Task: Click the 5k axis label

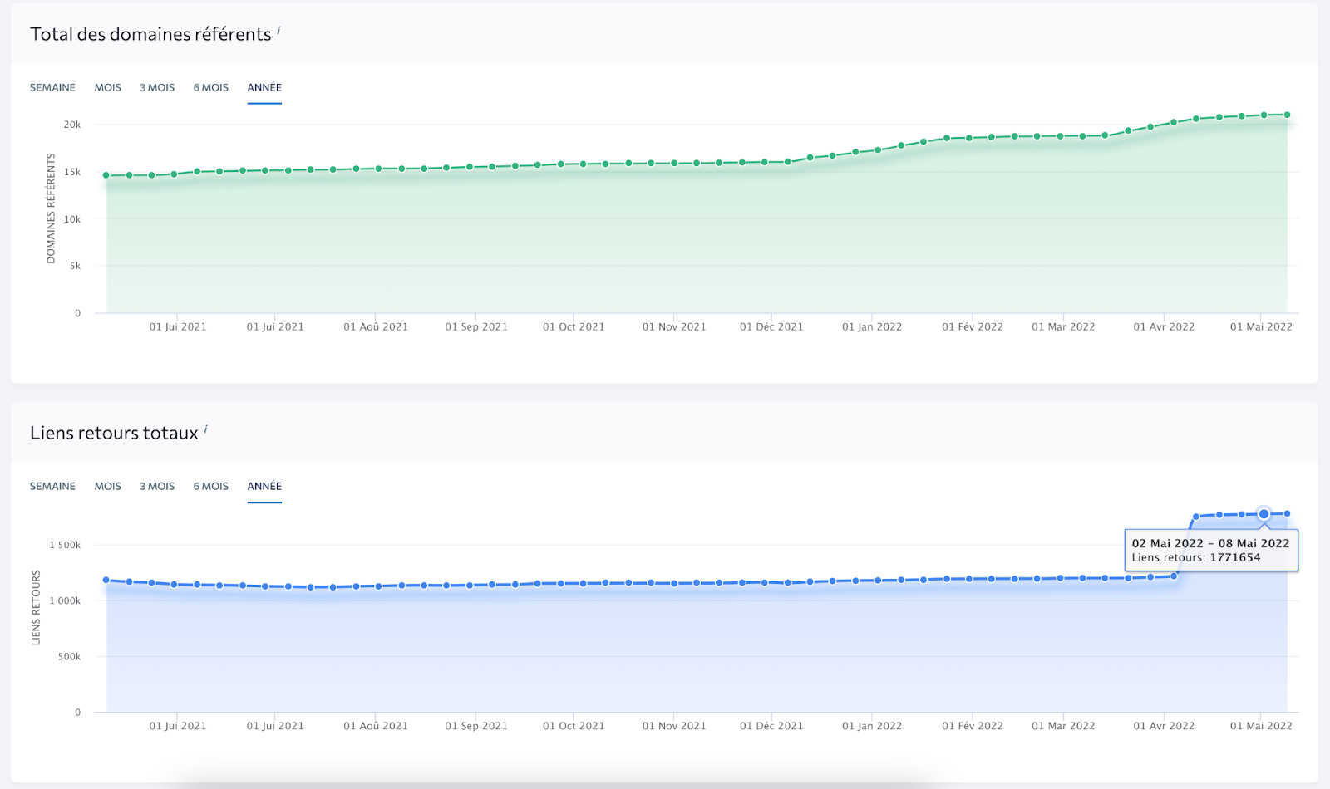Action: point(75,266)
